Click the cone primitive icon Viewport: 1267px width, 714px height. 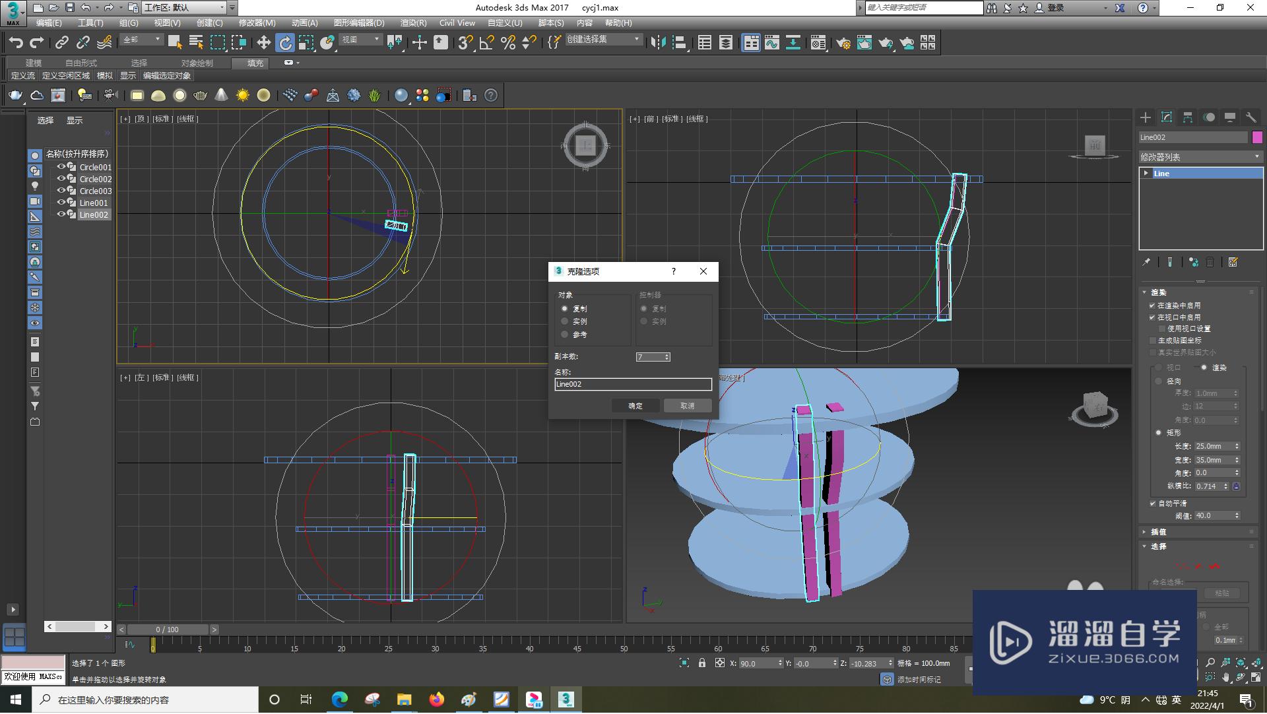[x=222, y=96]
